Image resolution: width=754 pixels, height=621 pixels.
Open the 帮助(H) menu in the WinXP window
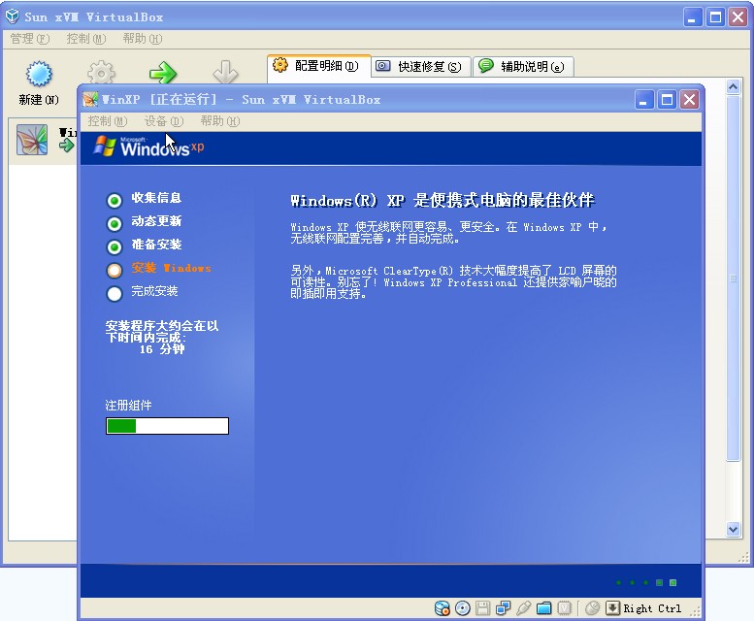pyautogui.click(x=220, y=121)
